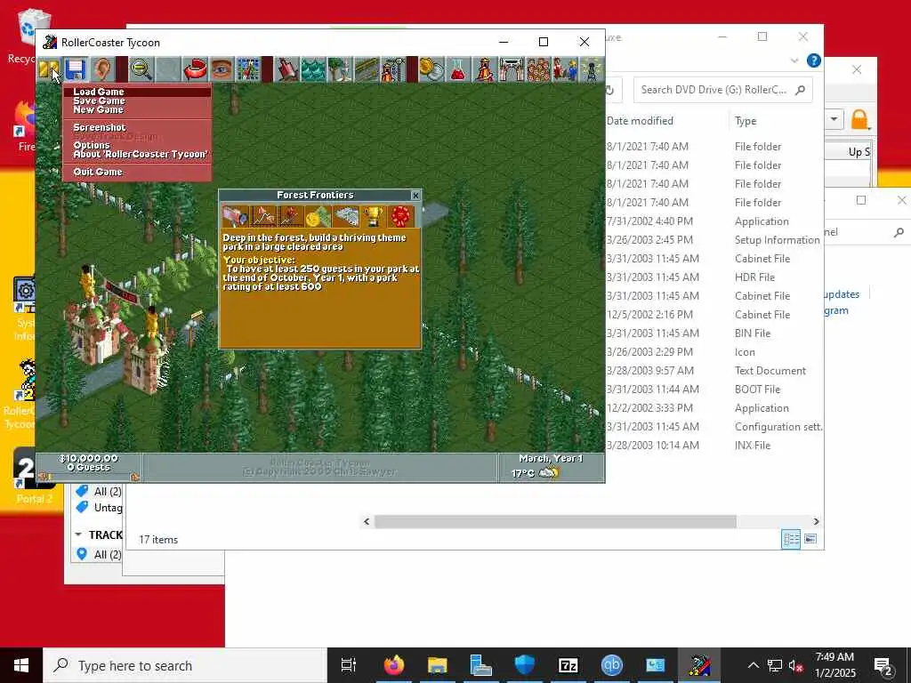The width and height of the screenshot is (911, 683).
Task: Select the shovel land tool
Action: 286,69
